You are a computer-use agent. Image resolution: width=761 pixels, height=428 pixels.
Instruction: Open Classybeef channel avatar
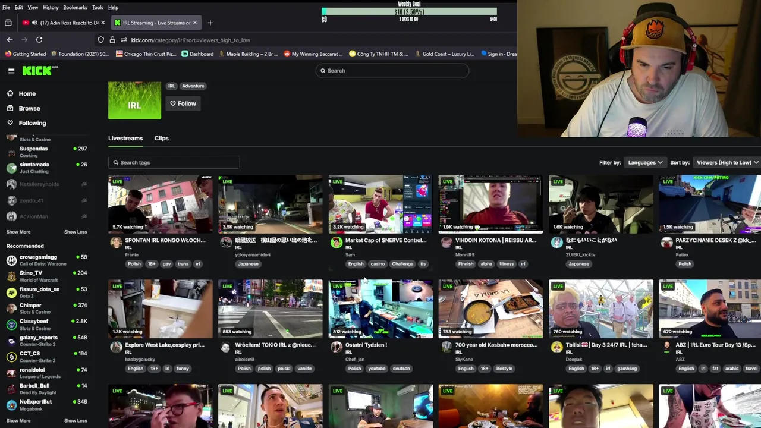(x=11, y=324)
